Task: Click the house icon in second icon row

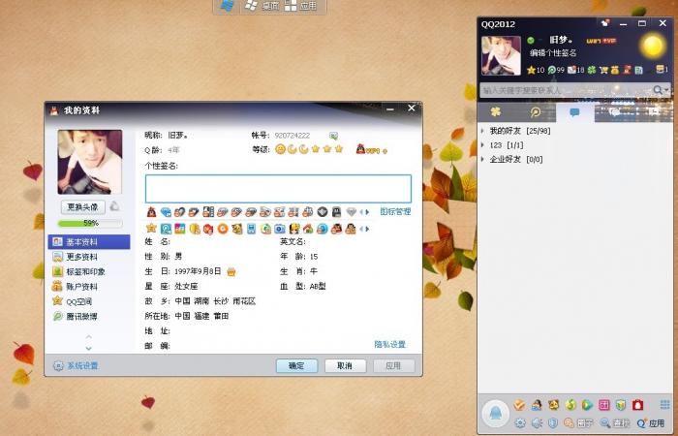Action: click(308, 229)
